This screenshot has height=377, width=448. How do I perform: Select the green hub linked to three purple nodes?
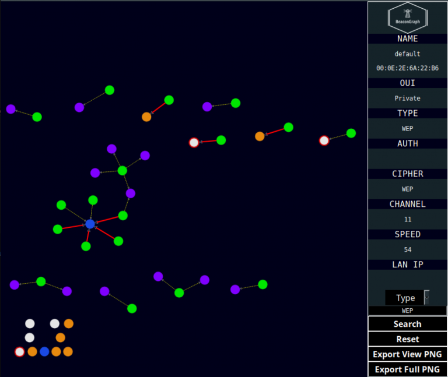pyautogui.click(x=123, y=170)
